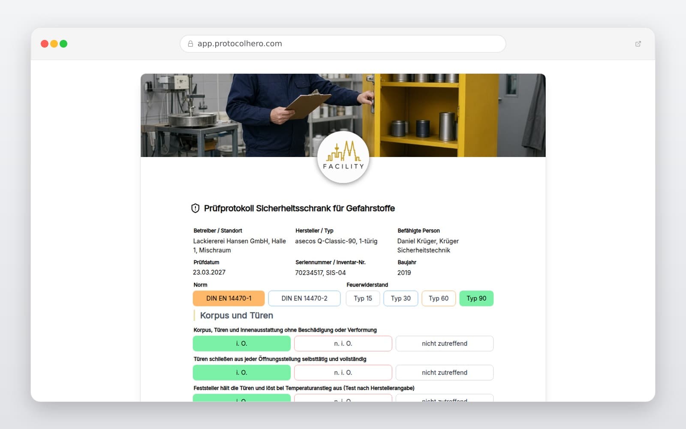Click the Prüfdatum label

point(206,263)
